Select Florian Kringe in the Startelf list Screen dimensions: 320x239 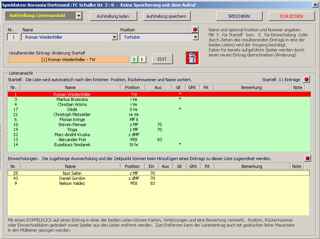pyautogui.click(x=159, y=119)
